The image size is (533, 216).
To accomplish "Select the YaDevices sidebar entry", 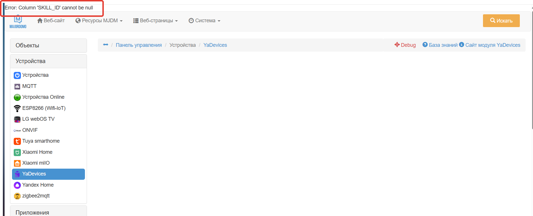I will pyautogui.click(x=48, y=174).
